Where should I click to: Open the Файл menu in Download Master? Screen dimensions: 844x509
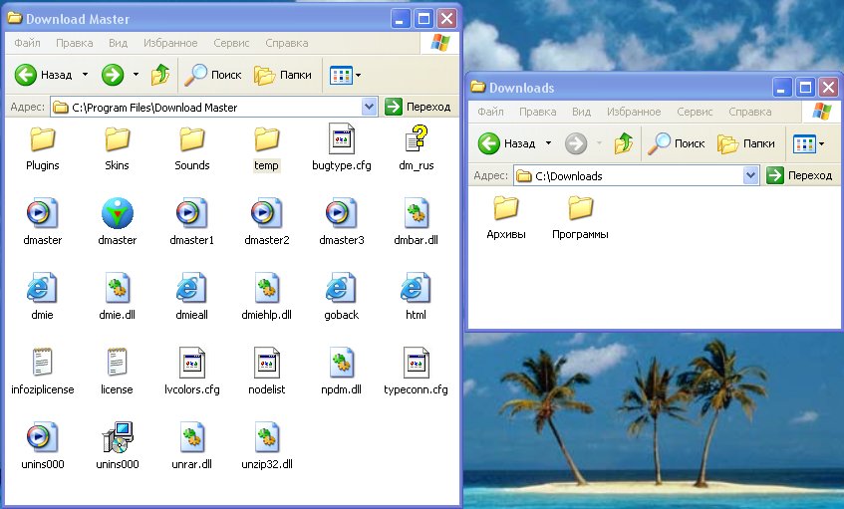(x=27, y=43)
